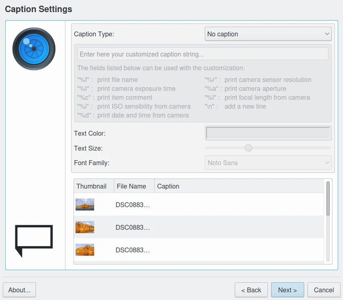Viewport: 343px width, 300px height.
Task: Click the Thumbnail column header
Action: 92,186
